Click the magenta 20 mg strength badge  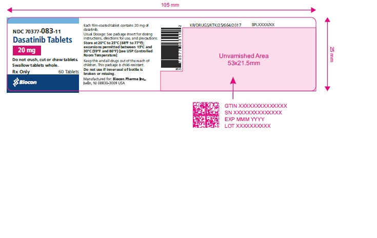click(x=26, y=50)
